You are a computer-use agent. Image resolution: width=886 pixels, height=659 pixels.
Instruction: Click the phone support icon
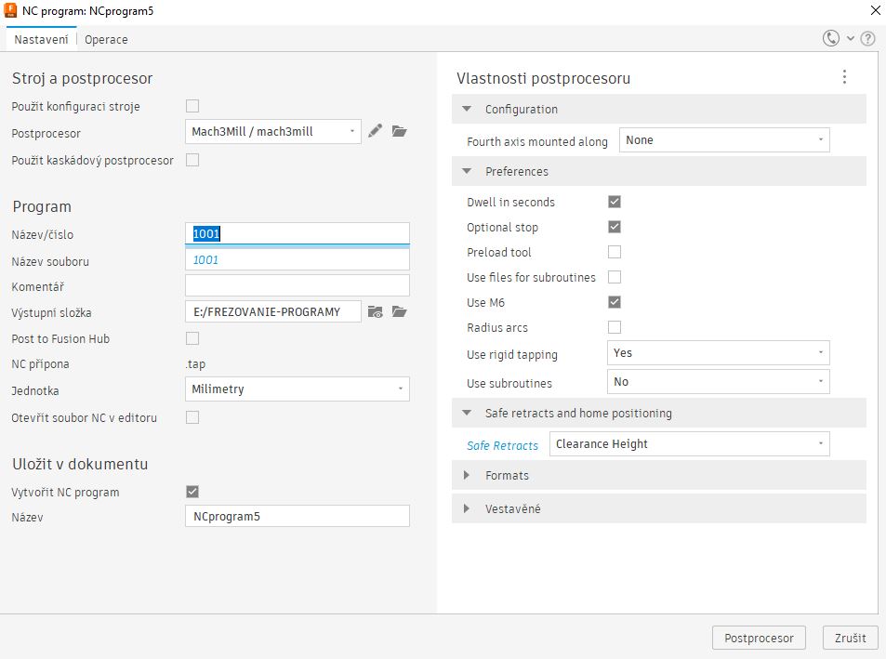tap(831, 39)
